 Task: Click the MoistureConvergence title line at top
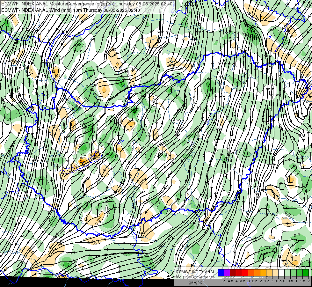tap(87, 4)
